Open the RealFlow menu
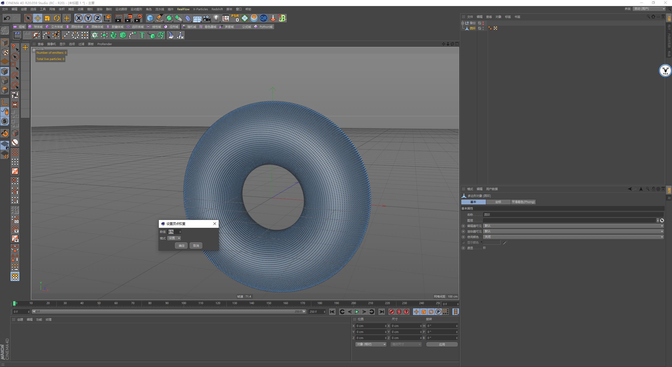The width and height of the screenshot is (672, 367). point(183,9)
